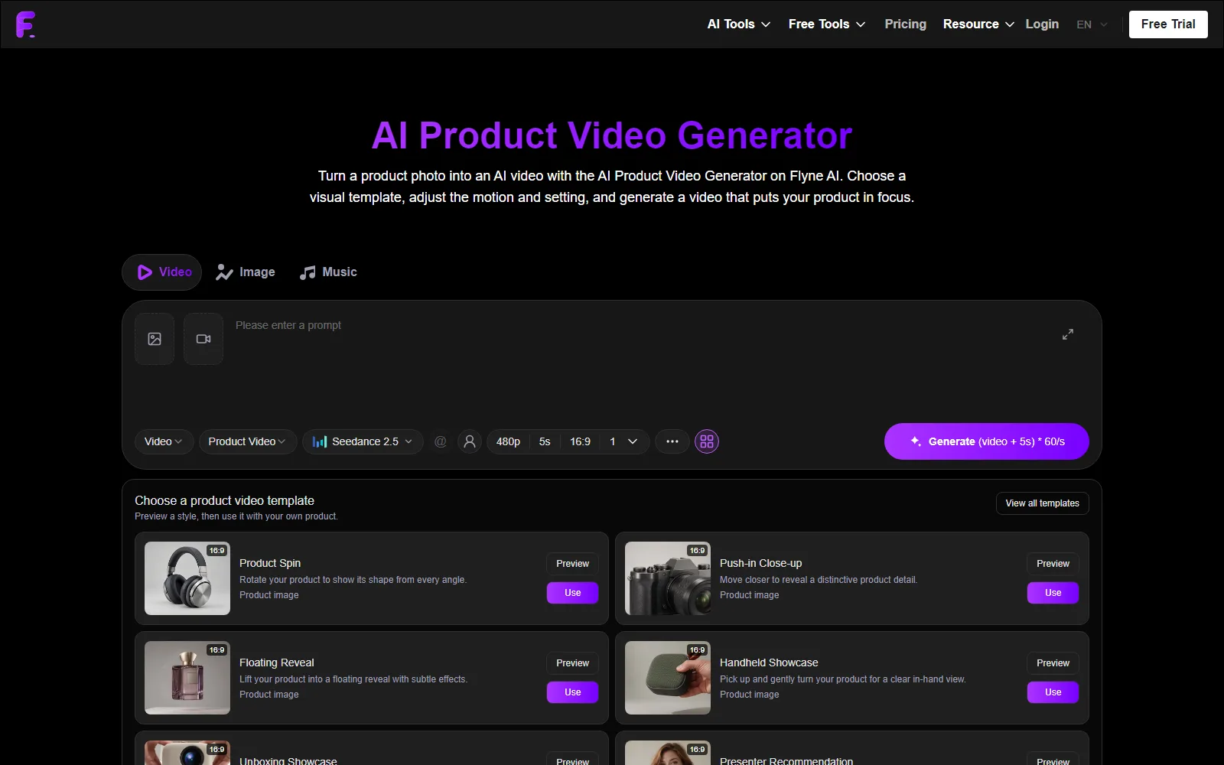Preview the Push-in Close-up template
Viewport: 1224px width, 765px height.
tap(1053, 564)
